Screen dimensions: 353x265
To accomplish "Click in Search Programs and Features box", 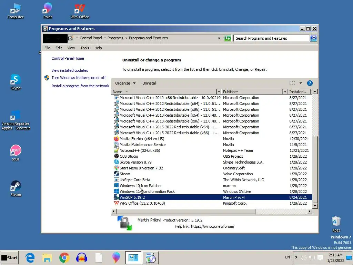I will [x=271, y=38].
